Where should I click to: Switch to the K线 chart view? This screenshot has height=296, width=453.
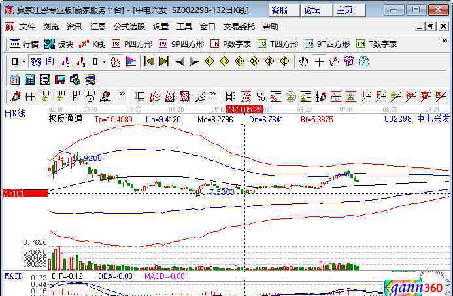click(92, 44)
